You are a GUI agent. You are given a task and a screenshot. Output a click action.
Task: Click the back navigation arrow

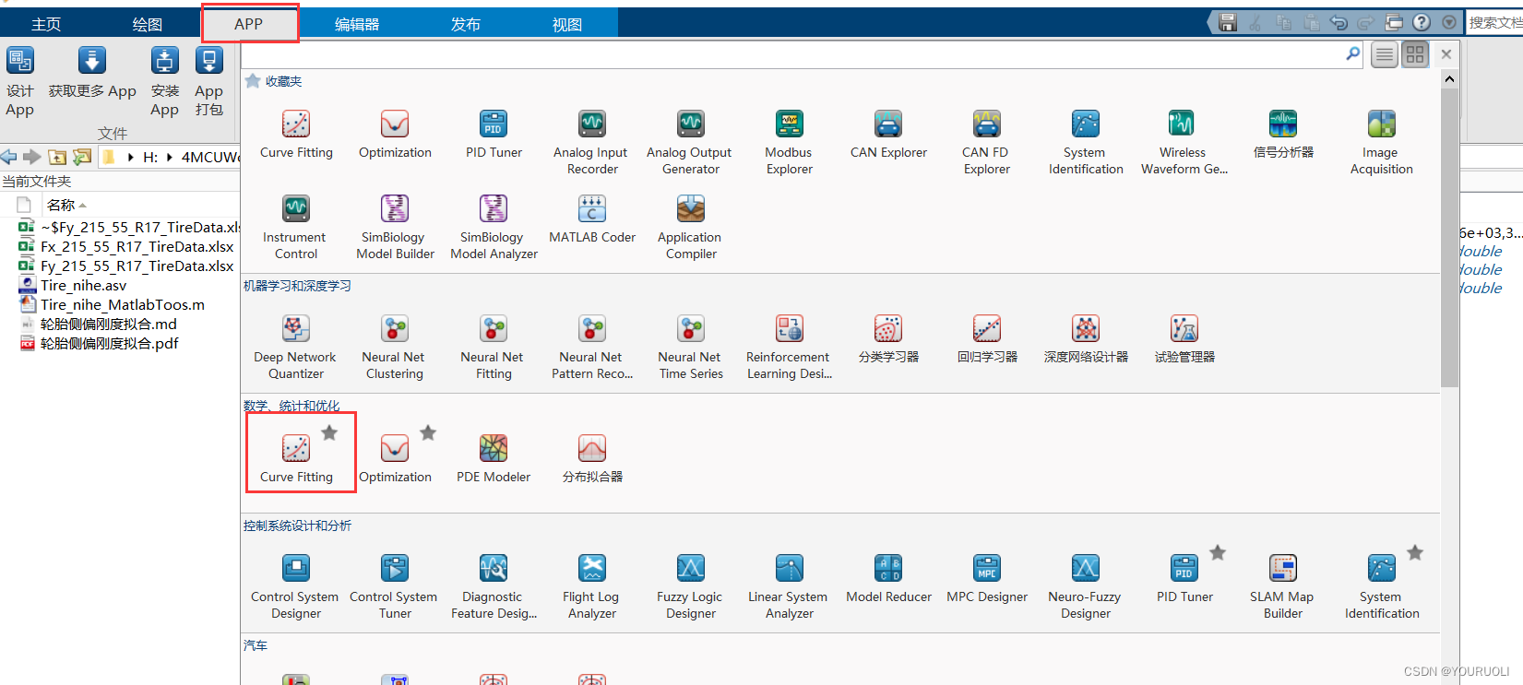tap(9, 157)
